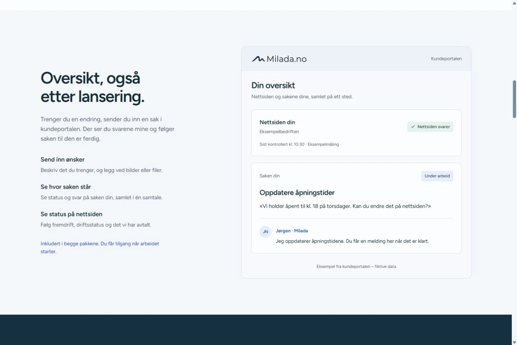Screen dimensions: 517x345
Task: Click the JN avatar circle
Action: pyautogui.click(x=265, y=231)
